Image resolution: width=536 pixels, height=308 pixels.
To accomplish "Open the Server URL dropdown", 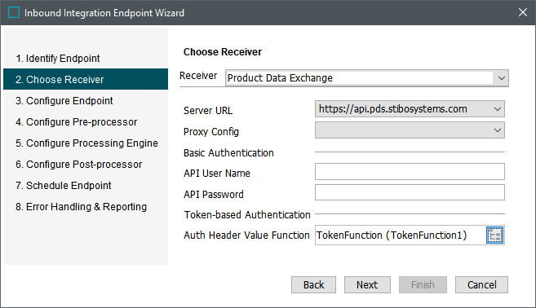I will (x=498, y=109).
